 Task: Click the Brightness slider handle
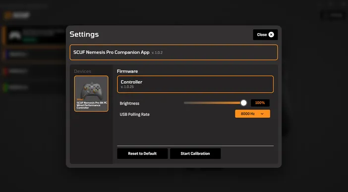[x=243, y=103]
